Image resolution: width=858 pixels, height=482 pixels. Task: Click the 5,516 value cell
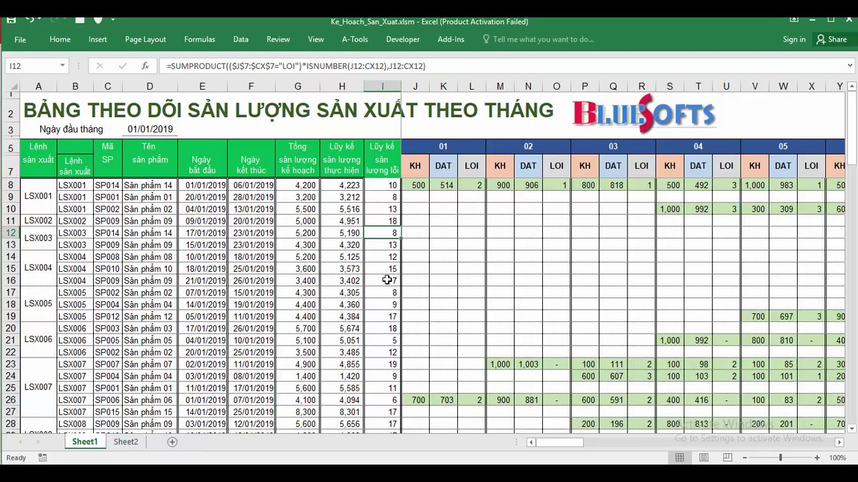pos(342,209)
